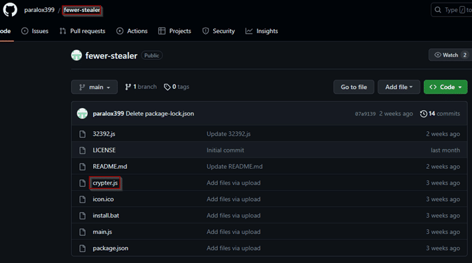Click file icon next to LICENSE
The height and width of the screenshot is (263, 472).
click(82, 150)
